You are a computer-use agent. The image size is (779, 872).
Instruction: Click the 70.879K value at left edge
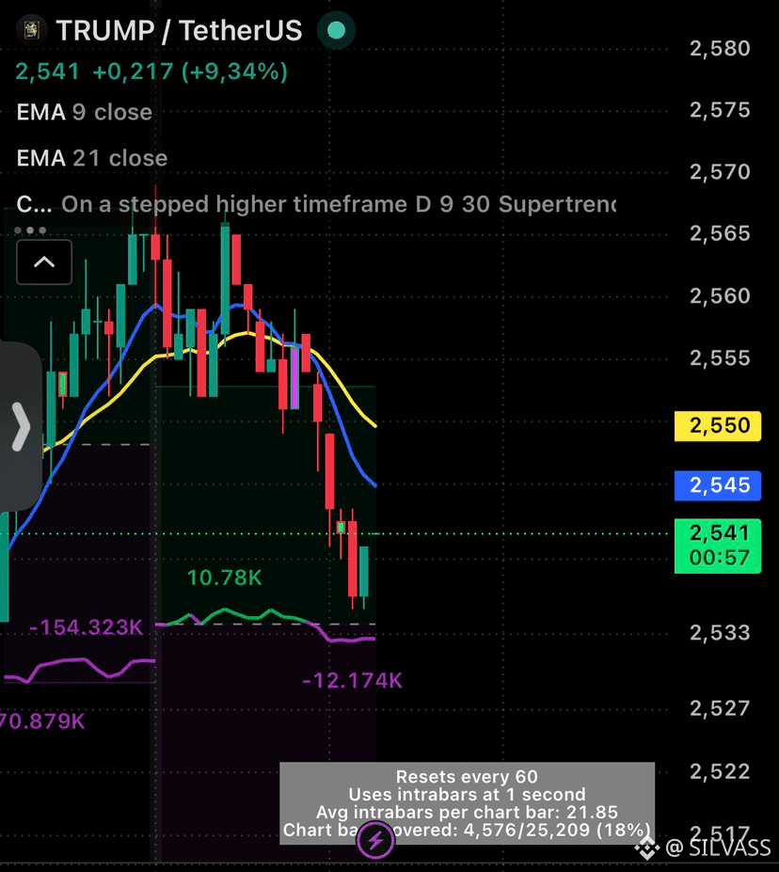pos(42,721)
